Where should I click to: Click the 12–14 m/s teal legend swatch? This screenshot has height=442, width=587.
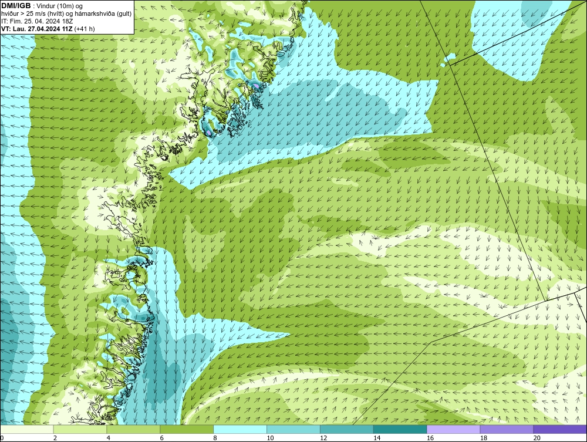[x=347, y=429]
